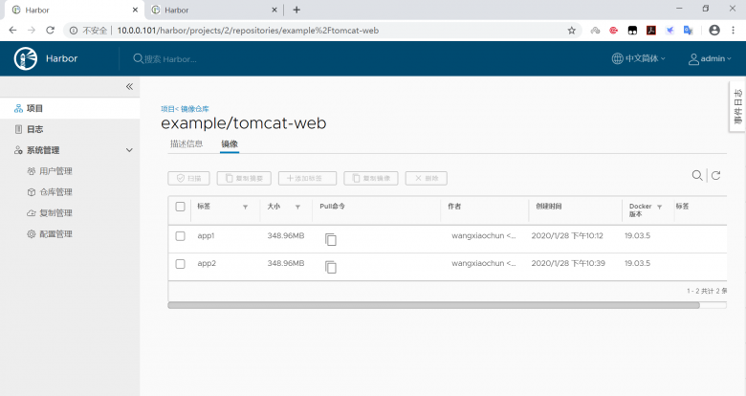Open filter on 标签 (tag) column
This screenshot has height=396, width=746.
point(246,207)
